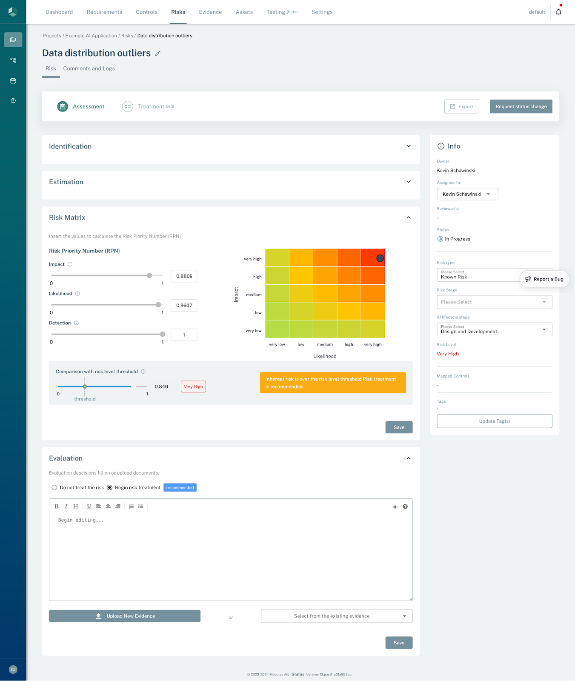Screen dimensions: 575x681
Task: Open the hierarchy tree sidebar icon
Action: point(13,60)
